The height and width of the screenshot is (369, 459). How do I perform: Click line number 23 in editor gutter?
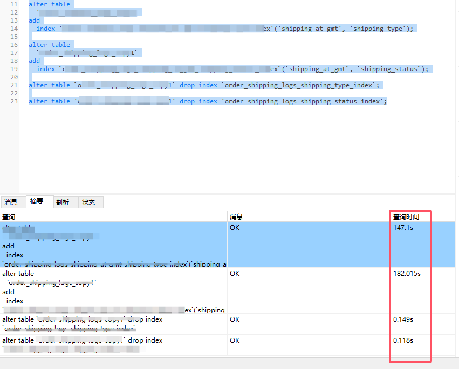[x=14, y=101]
